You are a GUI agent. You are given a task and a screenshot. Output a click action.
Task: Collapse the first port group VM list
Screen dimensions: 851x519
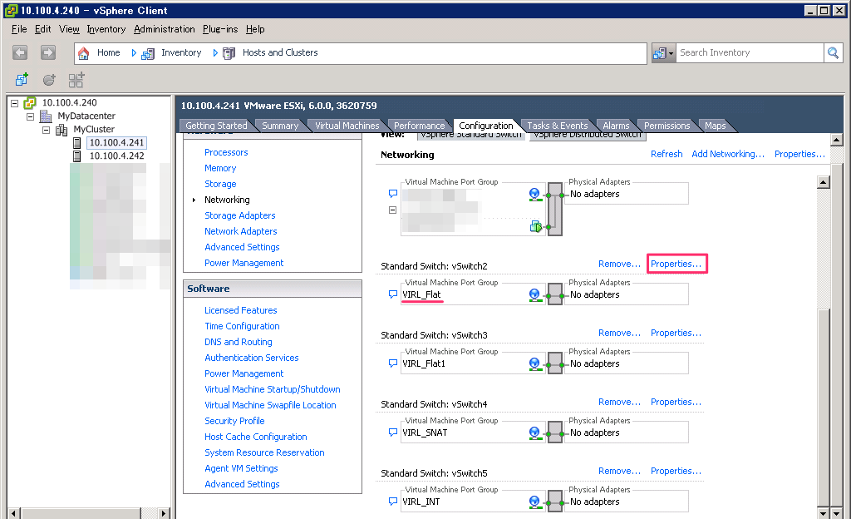click(x=392, y=210)
